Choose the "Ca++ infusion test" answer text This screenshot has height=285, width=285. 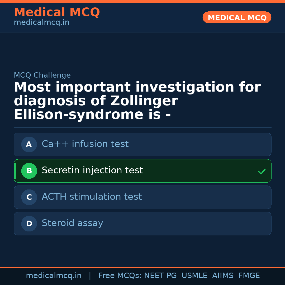click(x=85, y=144)
